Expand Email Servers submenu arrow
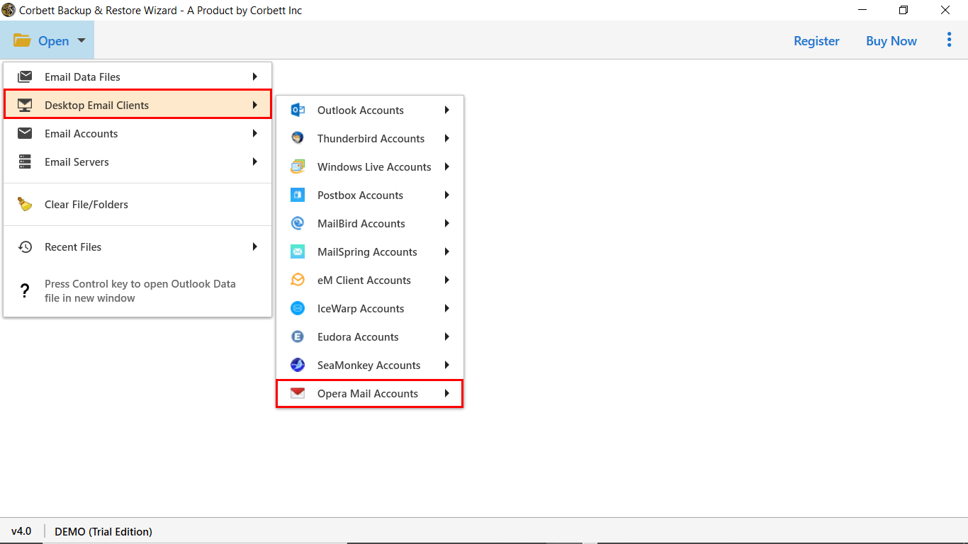The width and height of the screenshot is (968, 544). tap(254, 161)
